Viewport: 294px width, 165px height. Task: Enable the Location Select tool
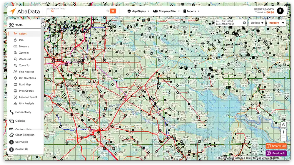pyautogui.click(x=28, y=97)
